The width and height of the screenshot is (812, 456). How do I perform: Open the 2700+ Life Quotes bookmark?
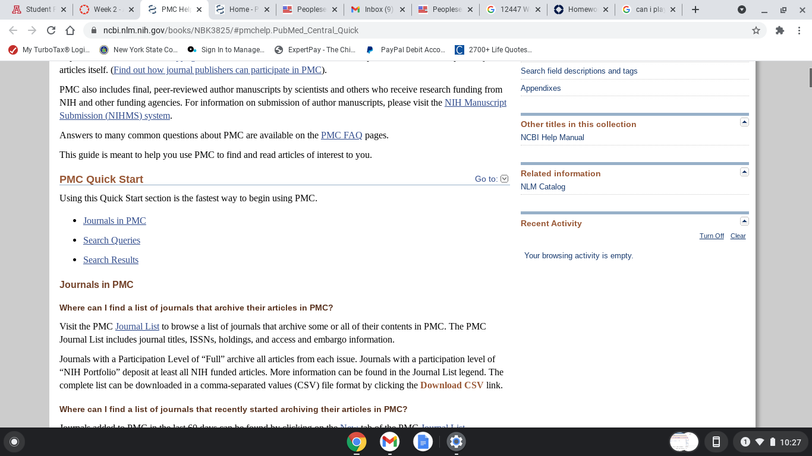[x=493, y=50]
